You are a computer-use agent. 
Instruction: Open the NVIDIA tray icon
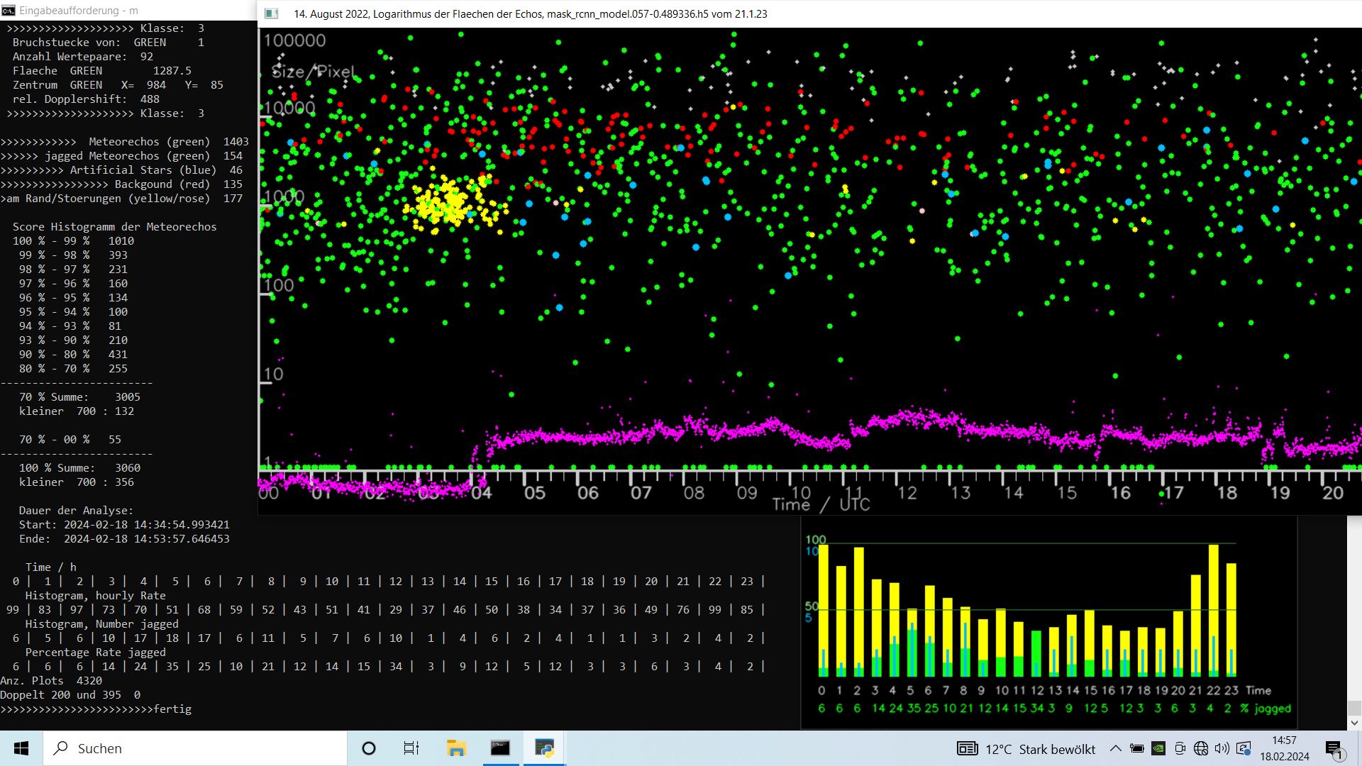coord(1158,748)
